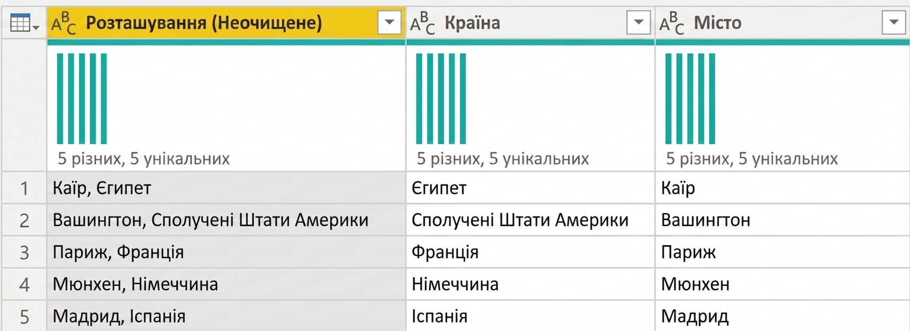Click cell 'Мадрид, Іспанія'
This screenshot has height=331, width=910.
pos(226,317)
